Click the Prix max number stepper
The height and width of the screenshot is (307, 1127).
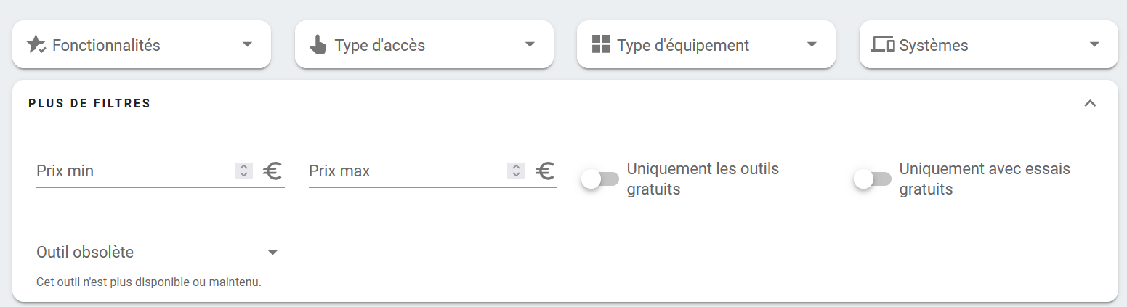pyautogui.click(x=517, y=171)
